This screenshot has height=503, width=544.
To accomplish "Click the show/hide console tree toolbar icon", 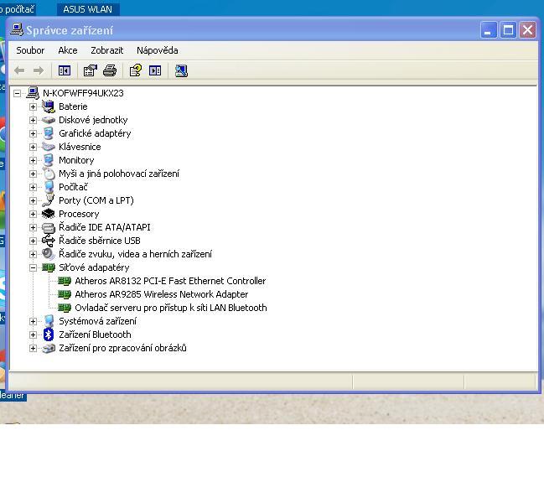I will pyautogui.click(x=65, y=71).
